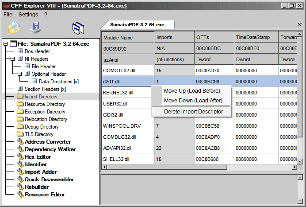Click the Data Directories page icon
306x207 pixels.
coord(34,81)
